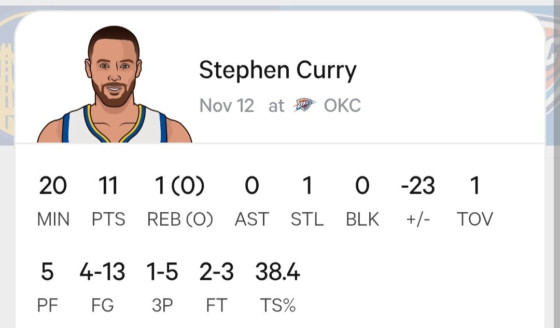The image size is (560, 328).
Task: Select the -23 plus/minus value
Action: click(x=418, y=185)
